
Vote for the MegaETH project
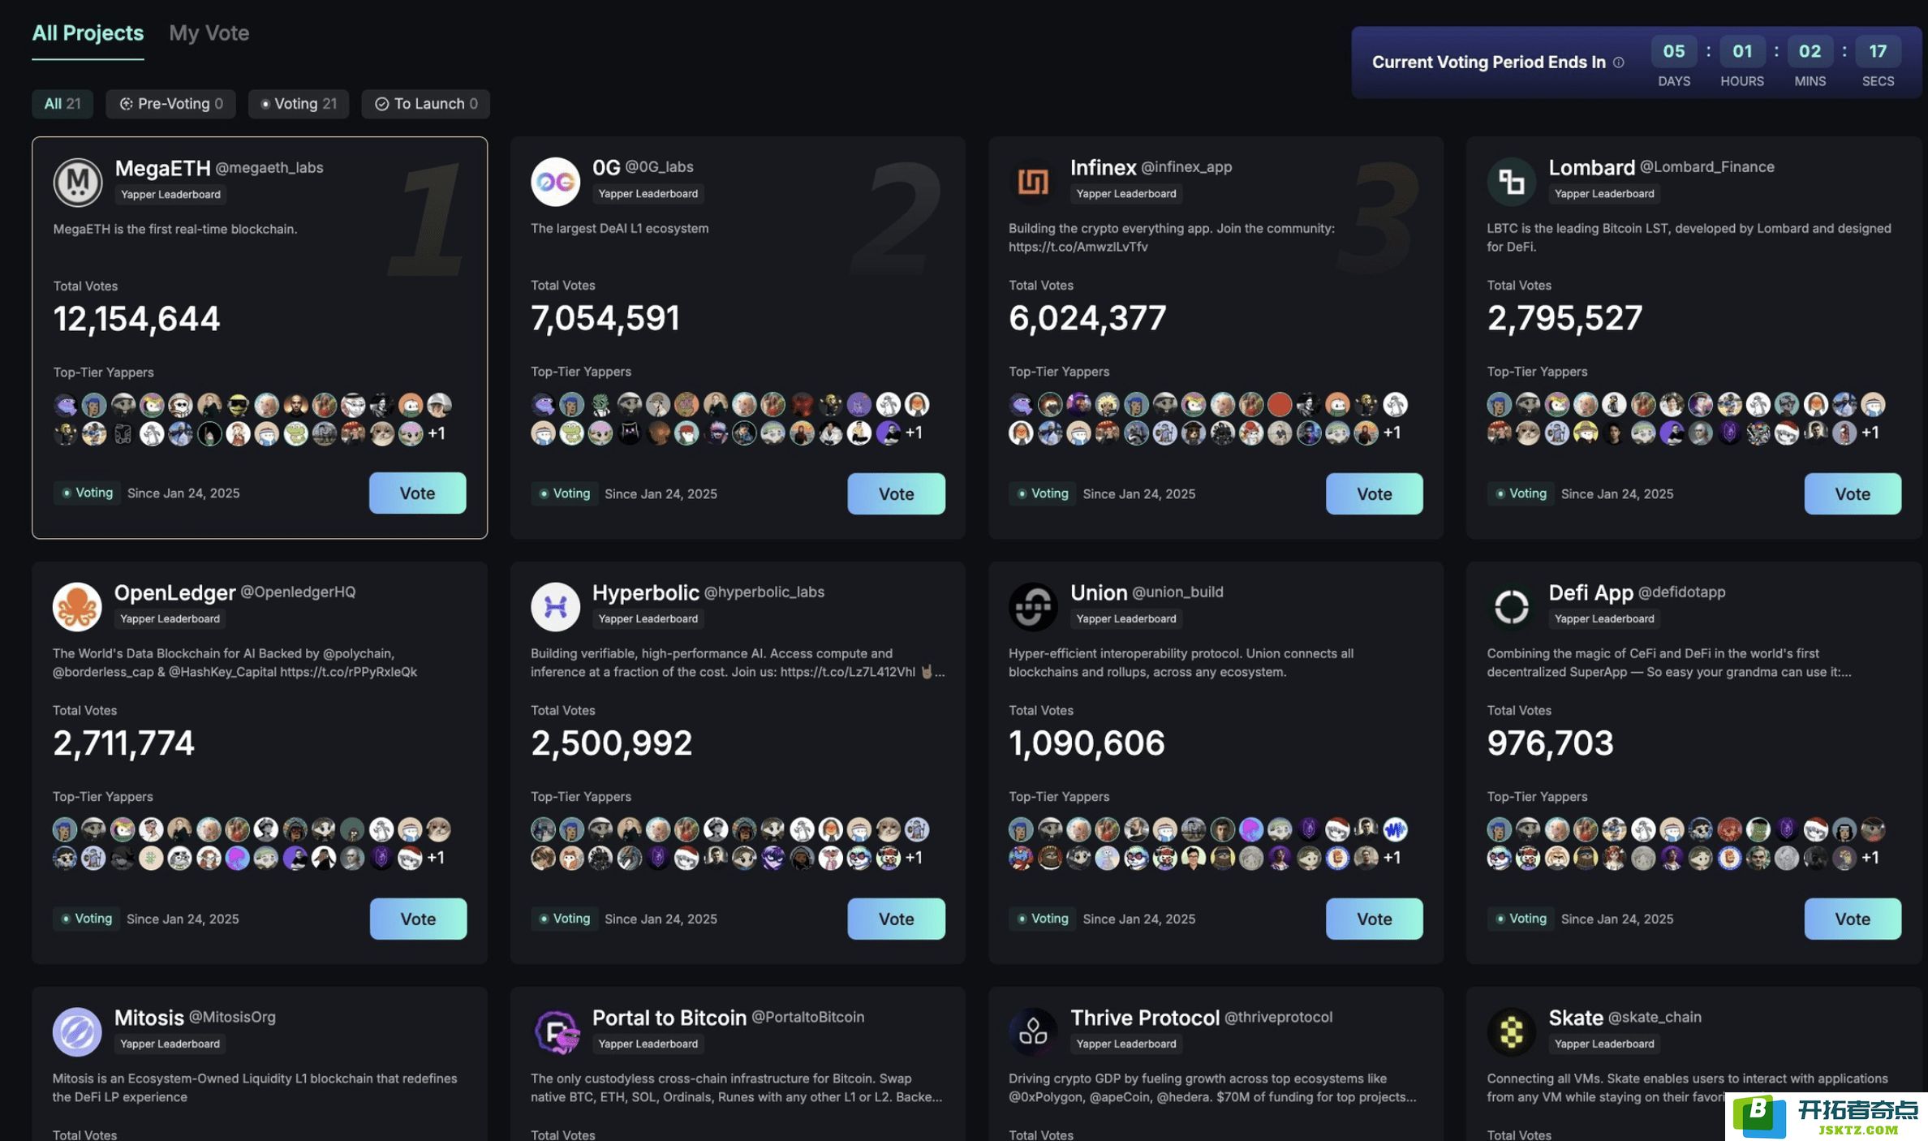(x=418, y=493)
